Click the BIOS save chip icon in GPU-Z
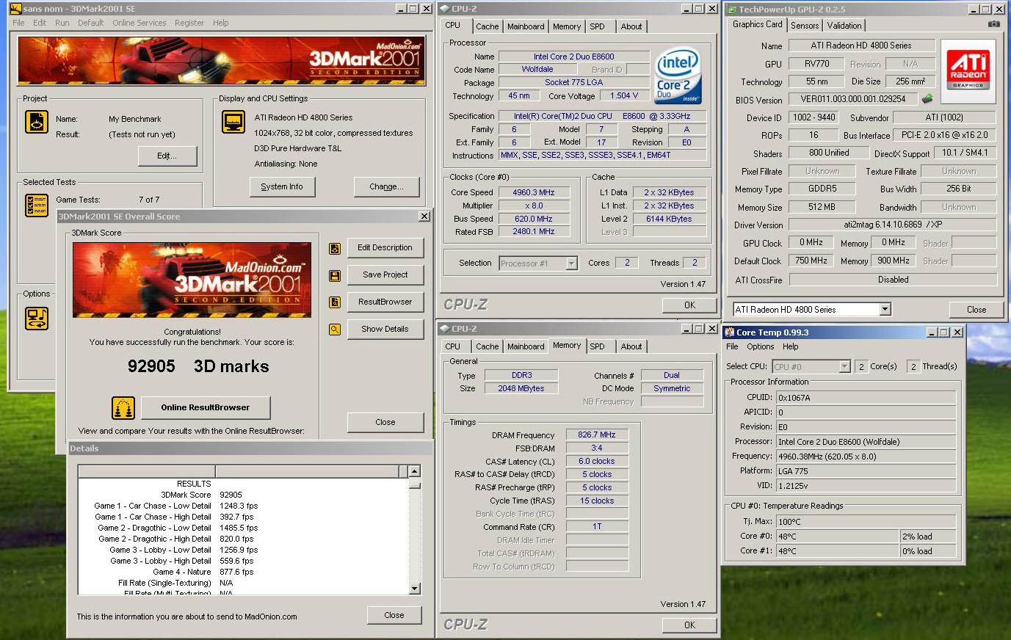This screenshot has height=640, width=1011. click(x=928, y=98)
